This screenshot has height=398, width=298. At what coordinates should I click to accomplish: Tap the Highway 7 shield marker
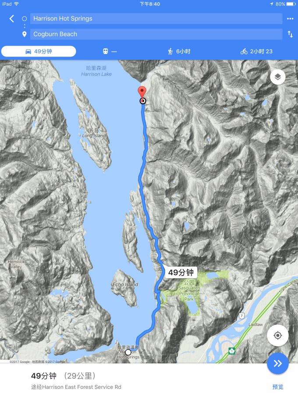click(x=242, y=316)
